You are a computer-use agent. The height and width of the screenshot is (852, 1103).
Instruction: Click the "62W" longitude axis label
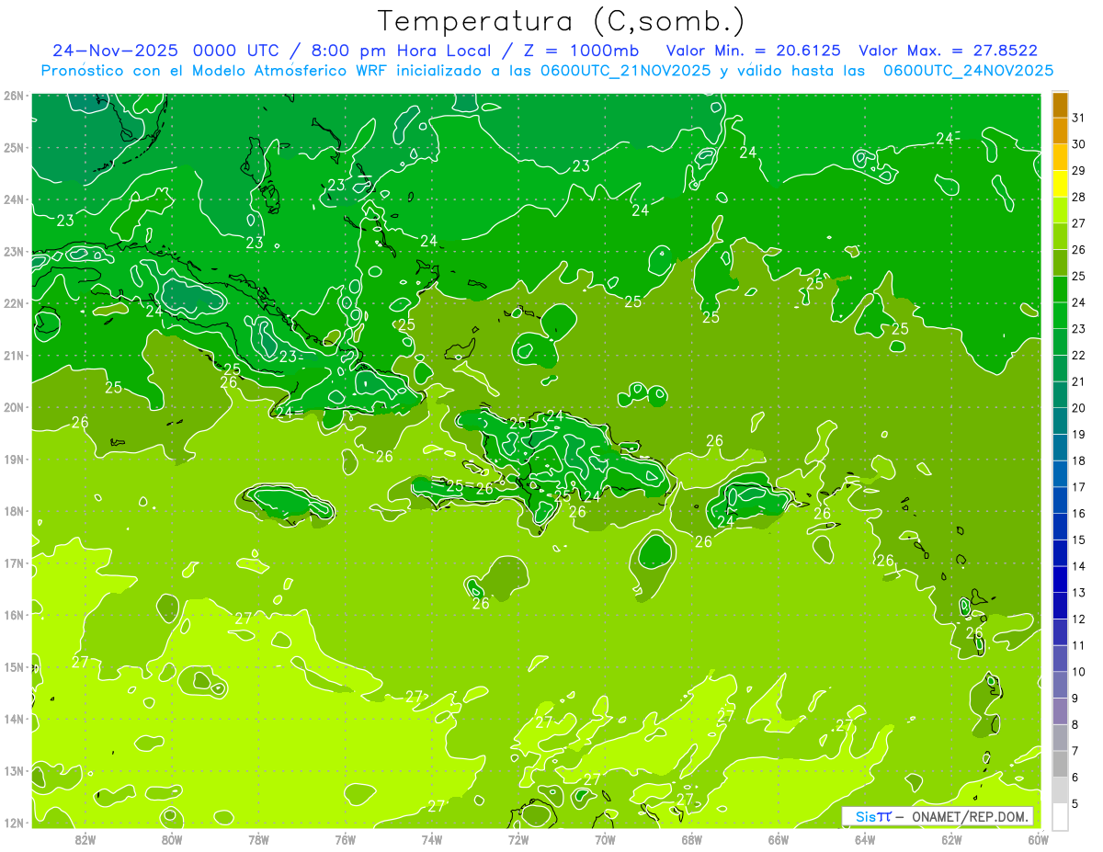(x=951, y=839)
